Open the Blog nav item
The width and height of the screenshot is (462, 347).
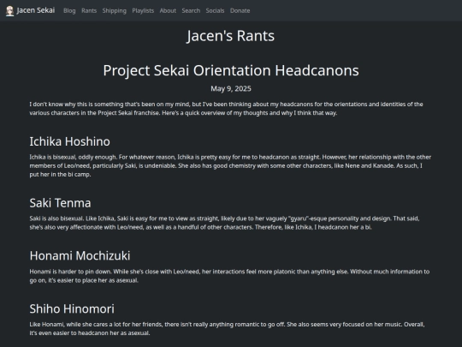coord(69,10)
